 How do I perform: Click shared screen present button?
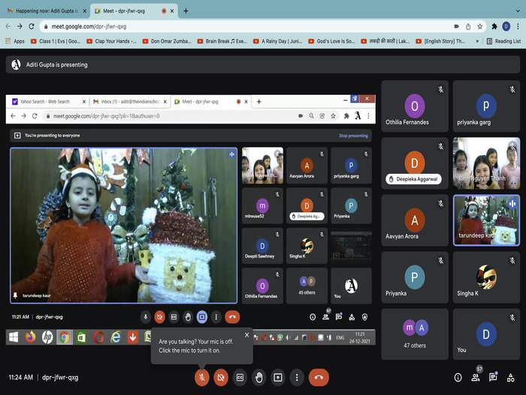(202, 317)
